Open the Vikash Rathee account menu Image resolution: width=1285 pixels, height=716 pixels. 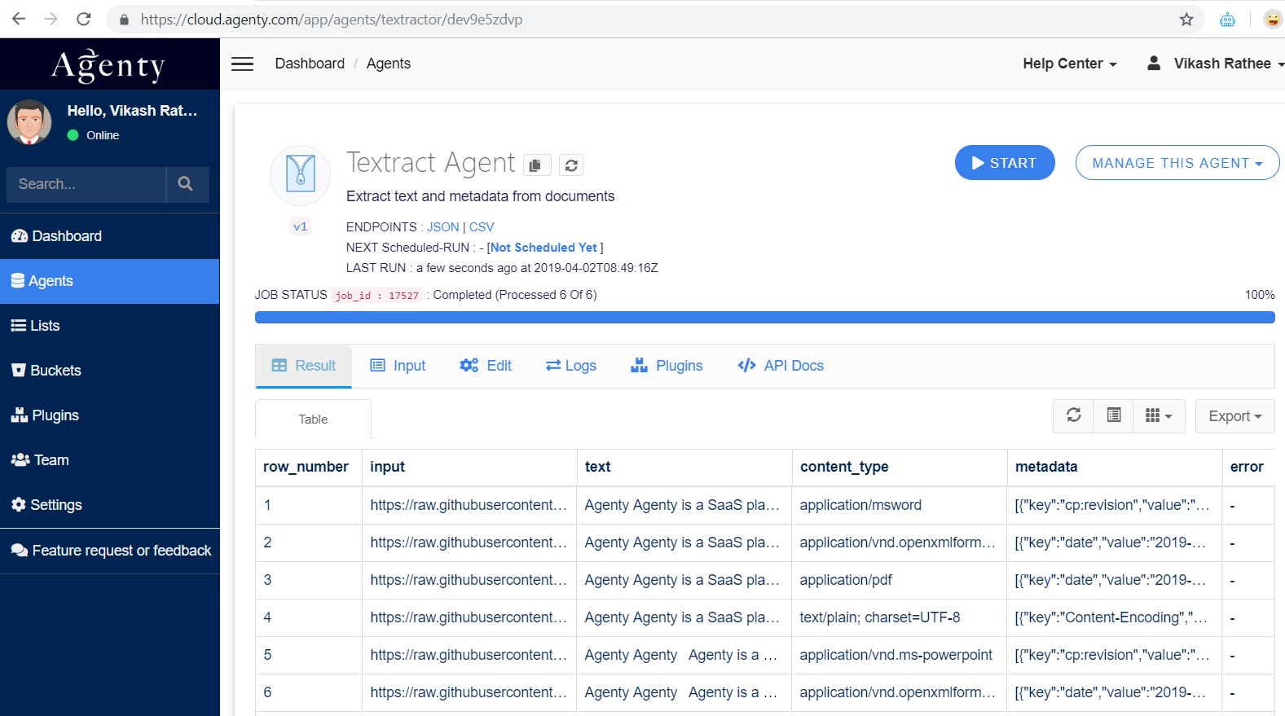click(x=1216, y=64)
